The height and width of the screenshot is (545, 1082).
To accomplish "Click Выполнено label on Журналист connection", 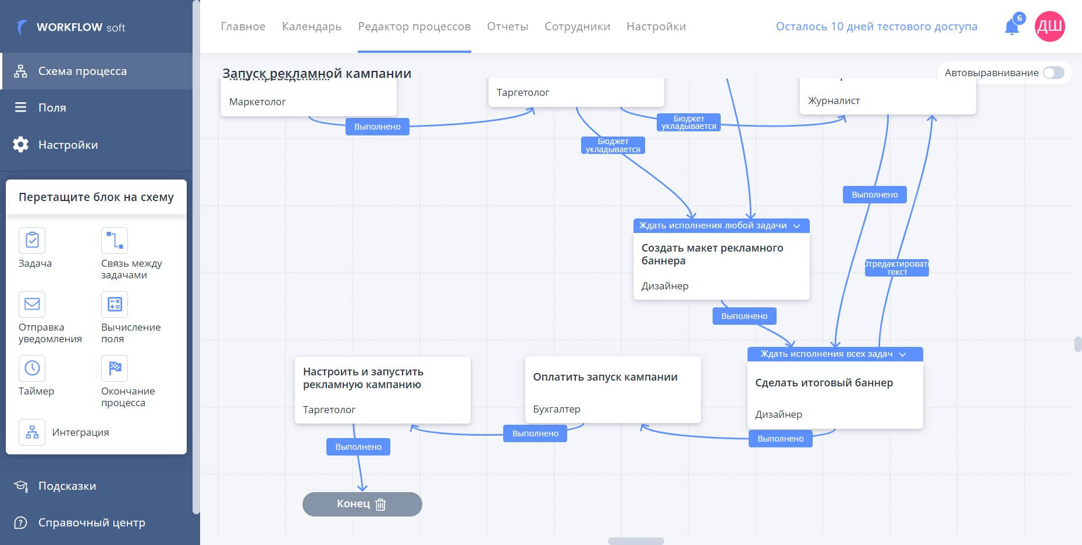I will pos(875,195).
